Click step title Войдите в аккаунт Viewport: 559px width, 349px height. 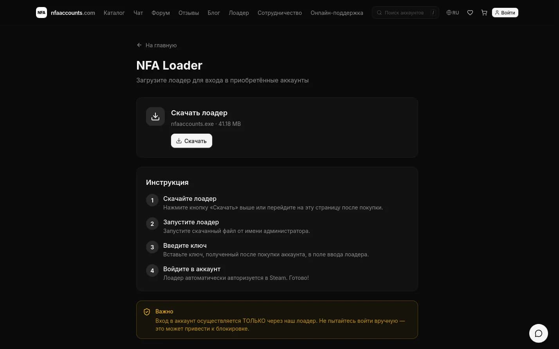click(x=192, y=269)
